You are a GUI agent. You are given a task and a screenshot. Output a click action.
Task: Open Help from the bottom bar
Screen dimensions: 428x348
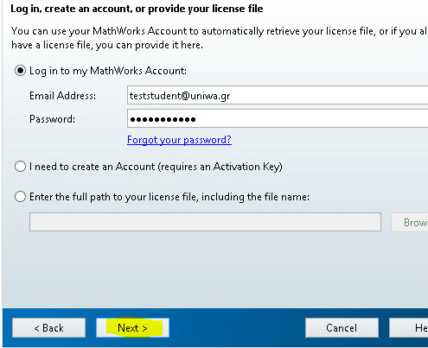point(409,327)
